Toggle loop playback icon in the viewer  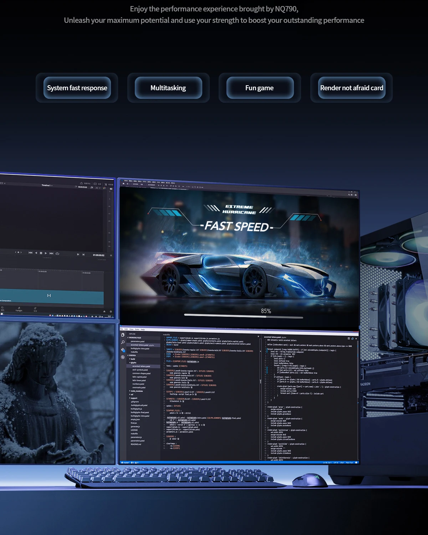[x=57, y=254]
